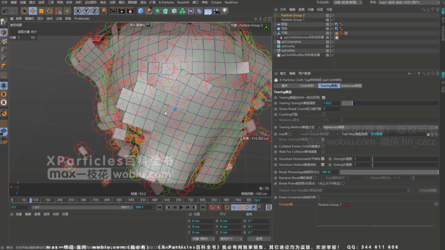Screen dimensions: 445x250
Task: Open the floor/environment objects icon
Action: (x=208, y=11)
